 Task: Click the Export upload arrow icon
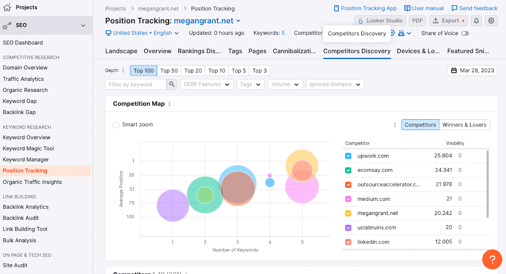tap(436, 21)
